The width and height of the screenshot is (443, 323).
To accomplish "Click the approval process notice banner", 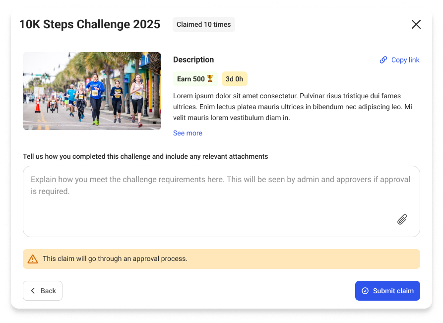I will (221, 258).
